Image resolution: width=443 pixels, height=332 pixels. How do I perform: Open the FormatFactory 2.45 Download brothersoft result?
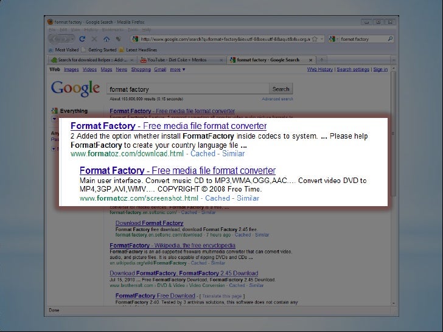pos(184,273)
